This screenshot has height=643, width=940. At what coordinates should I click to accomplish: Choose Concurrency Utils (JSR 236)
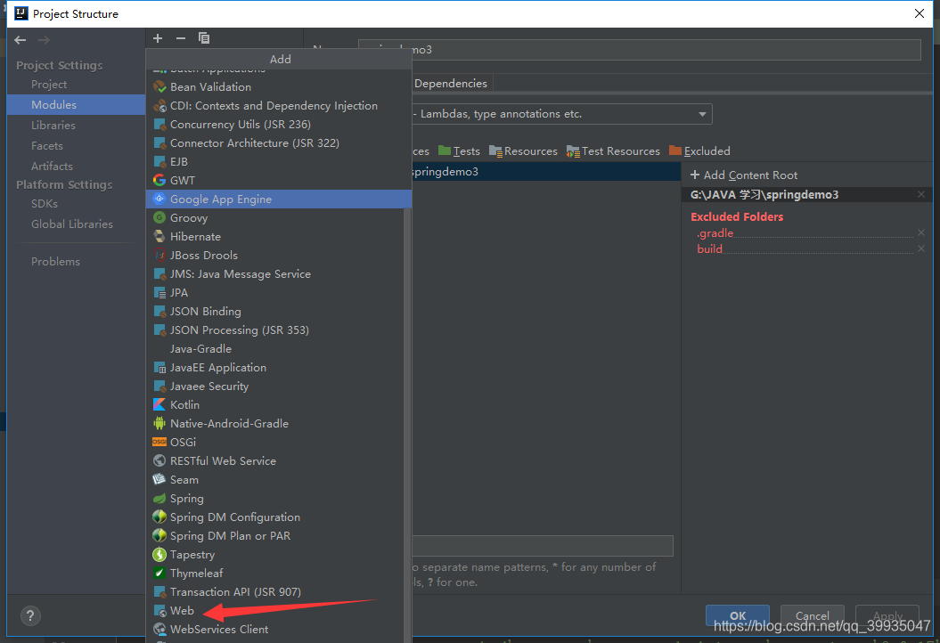pyautogui.click(x=279, y=125)
